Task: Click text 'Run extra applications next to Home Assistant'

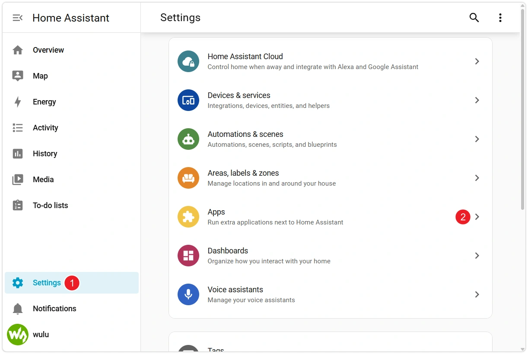Action: pyautogui.click(x=276, y=222)
